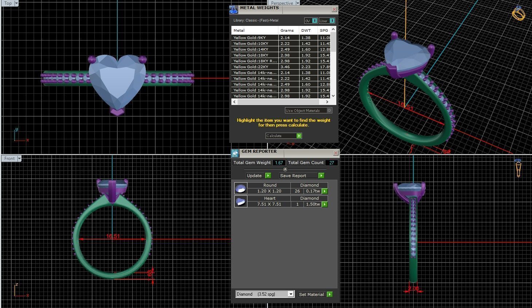
Task: Click metal list scroll-left arrow
Action: click(x=234, y=102)
